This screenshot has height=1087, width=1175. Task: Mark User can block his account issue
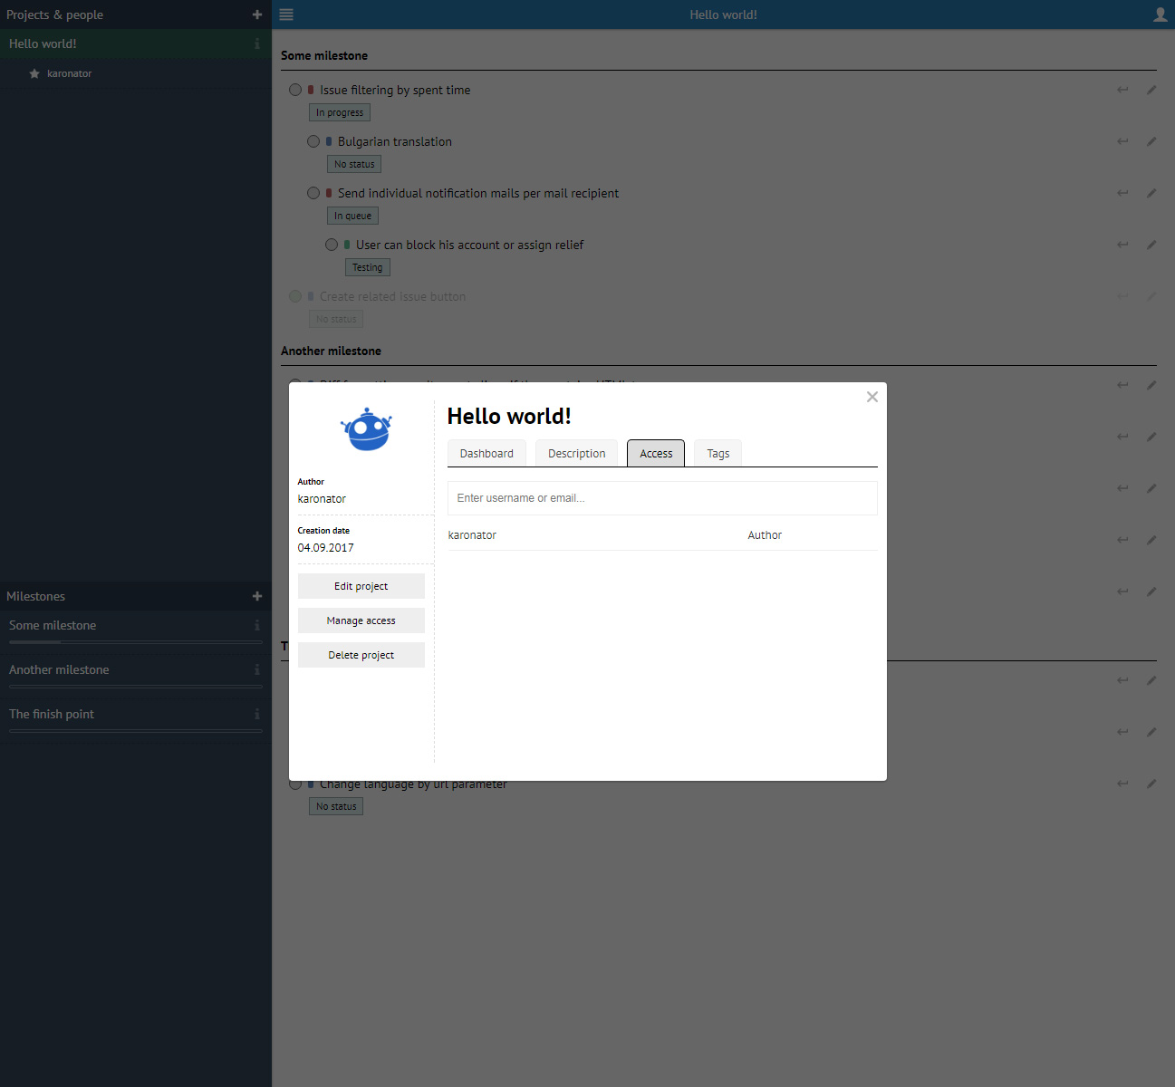[x=332, y=245]
